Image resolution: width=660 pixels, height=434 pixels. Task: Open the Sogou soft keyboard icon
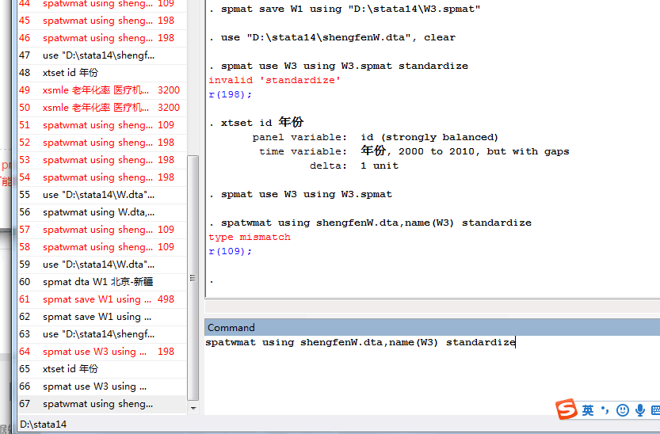[655, 410]
